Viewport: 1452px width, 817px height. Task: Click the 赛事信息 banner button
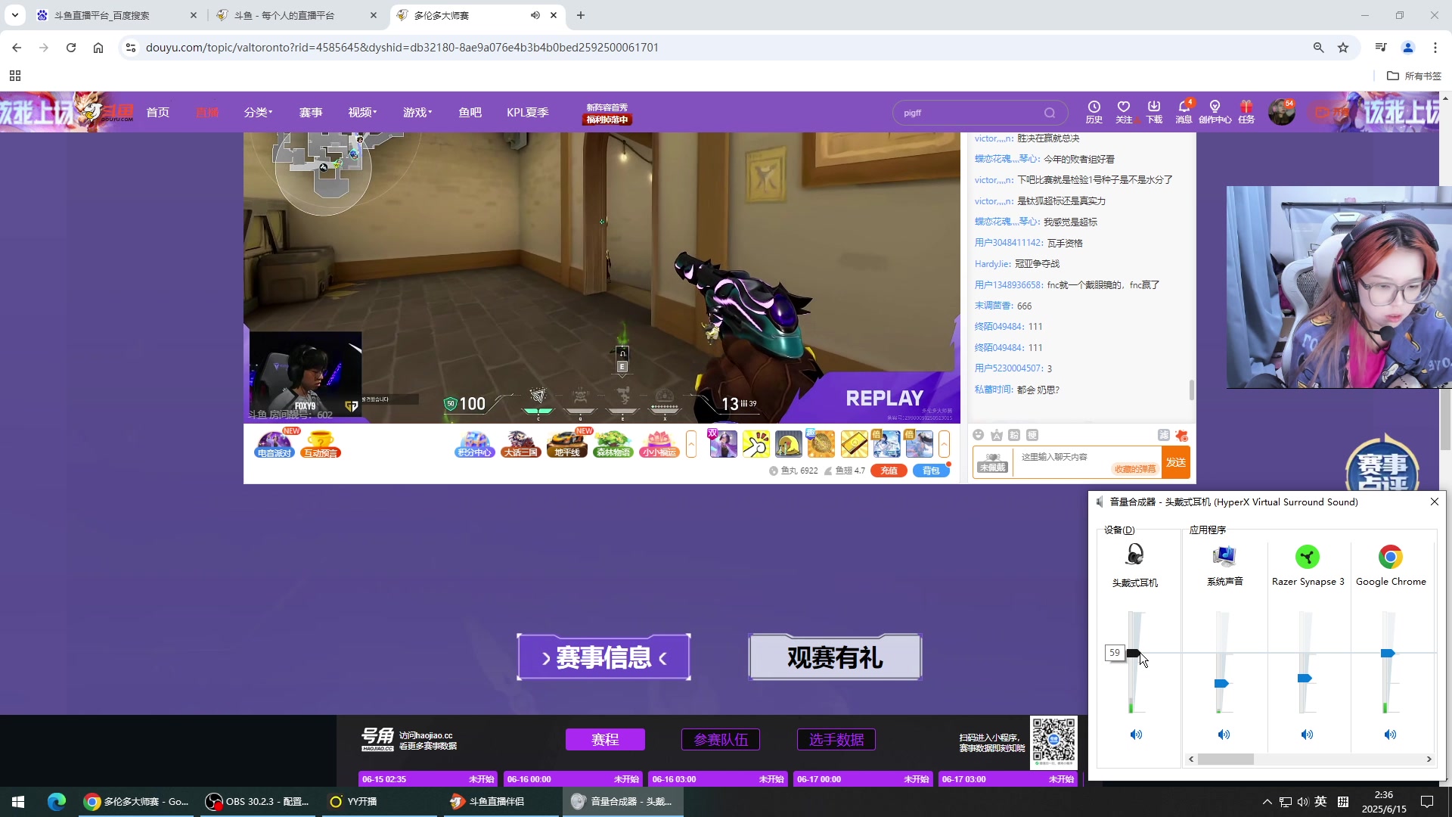pyautogui.click(x=603, y=657)
